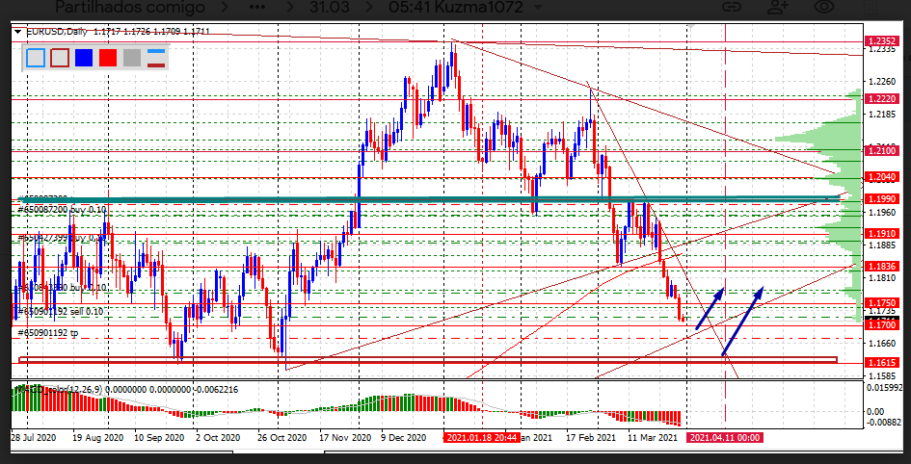Click the 1.1990 price level label
The image size is (911, 464).
883,198
